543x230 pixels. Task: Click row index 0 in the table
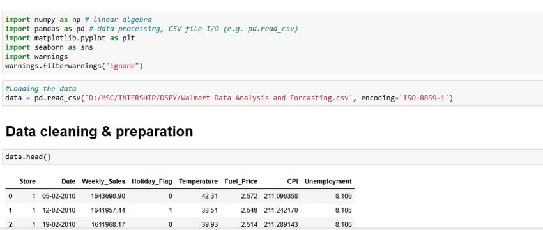tap(10, 196)
